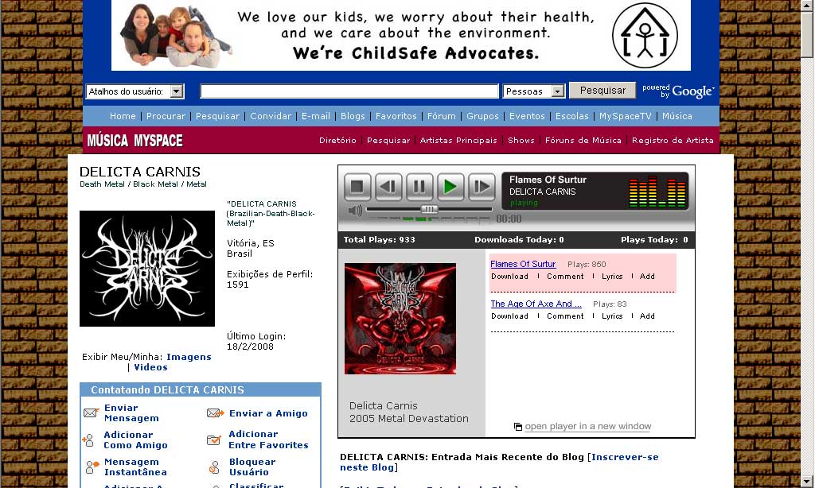Open the Vídeos link
Screen dimensions: 815x488
[x=150, y=367]
